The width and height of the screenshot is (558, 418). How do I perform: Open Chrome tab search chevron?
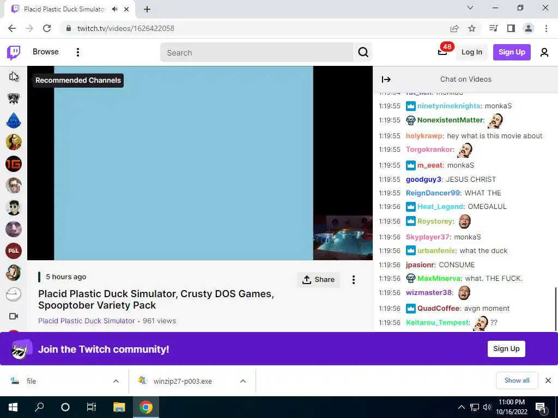(470, 8)
